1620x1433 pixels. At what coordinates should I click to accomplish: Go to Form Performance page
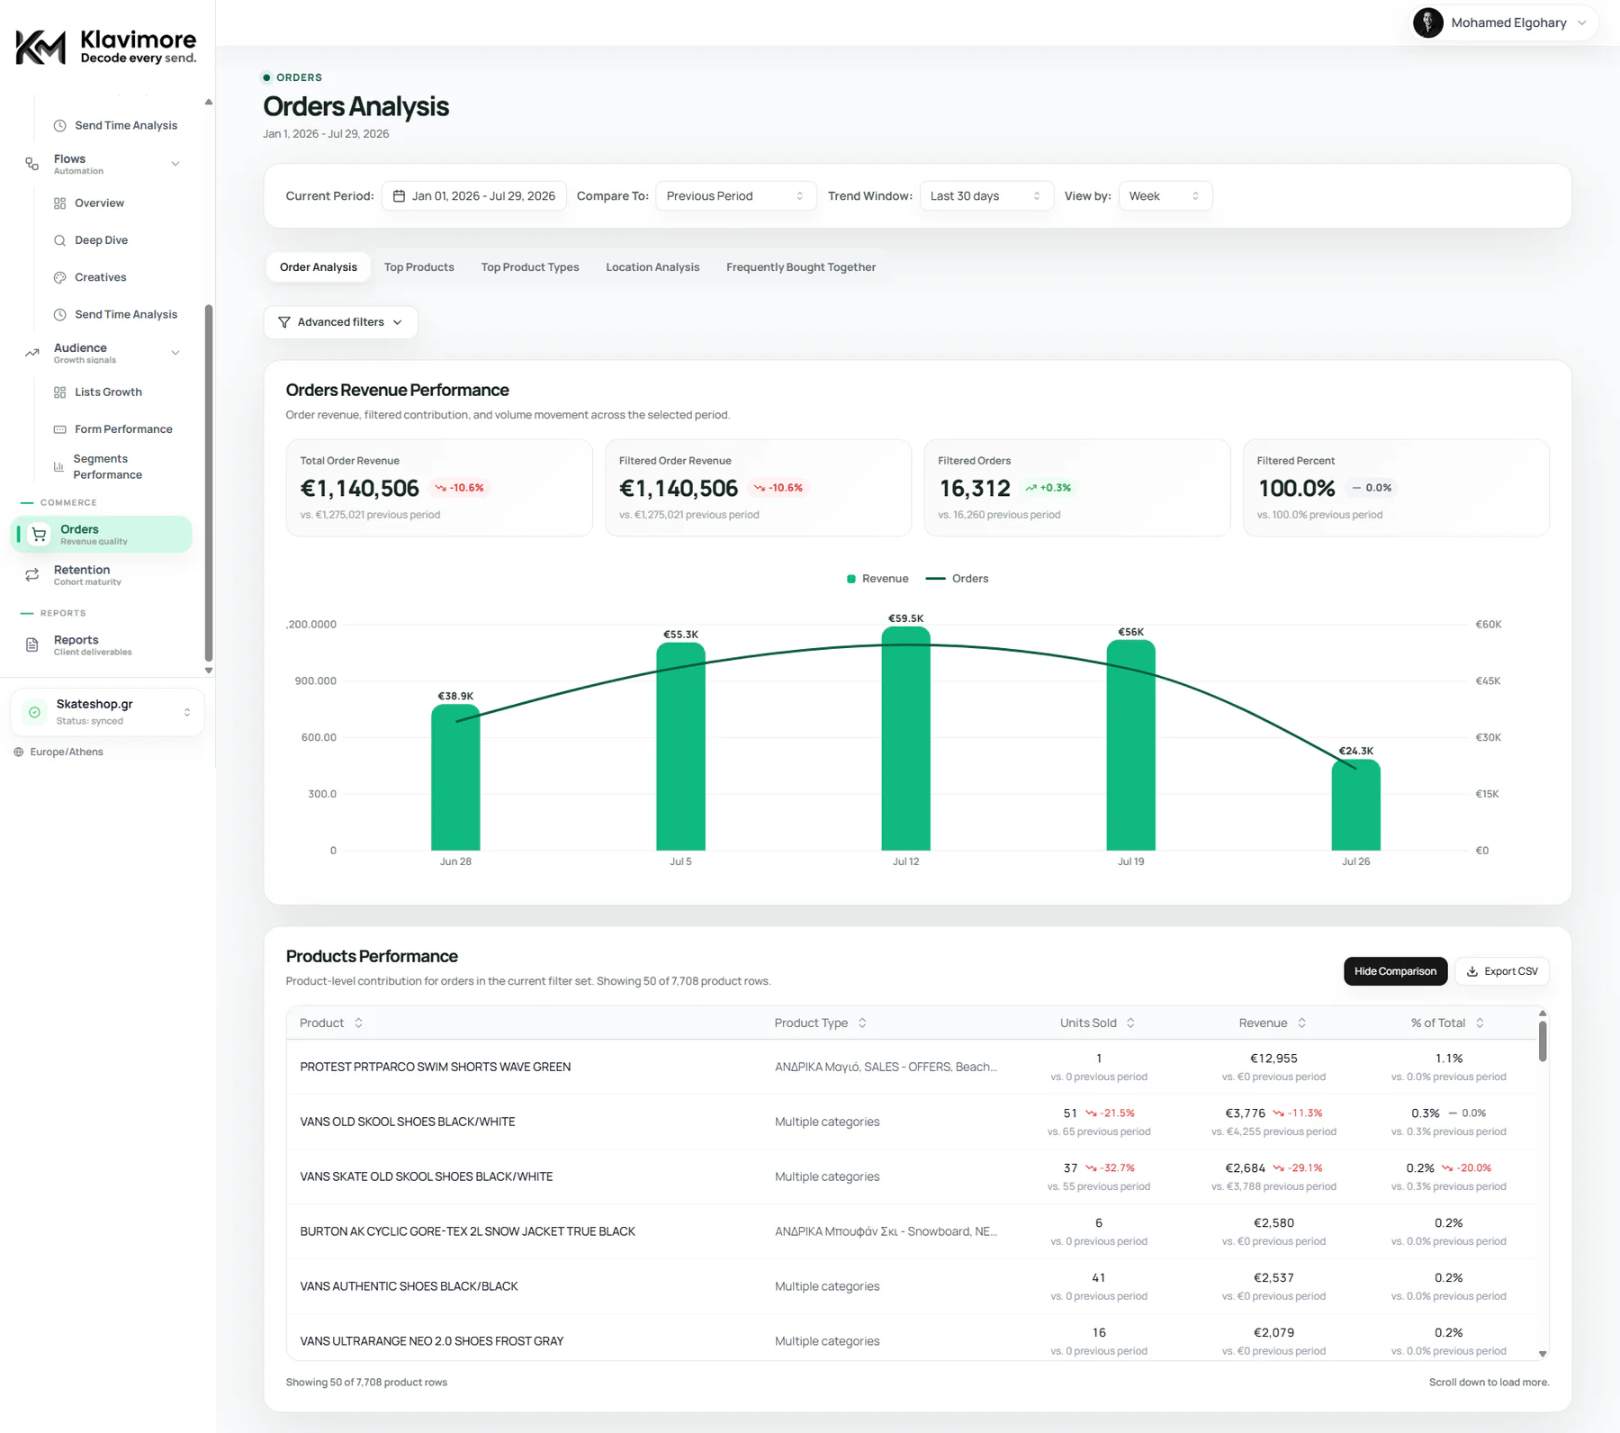123,429
